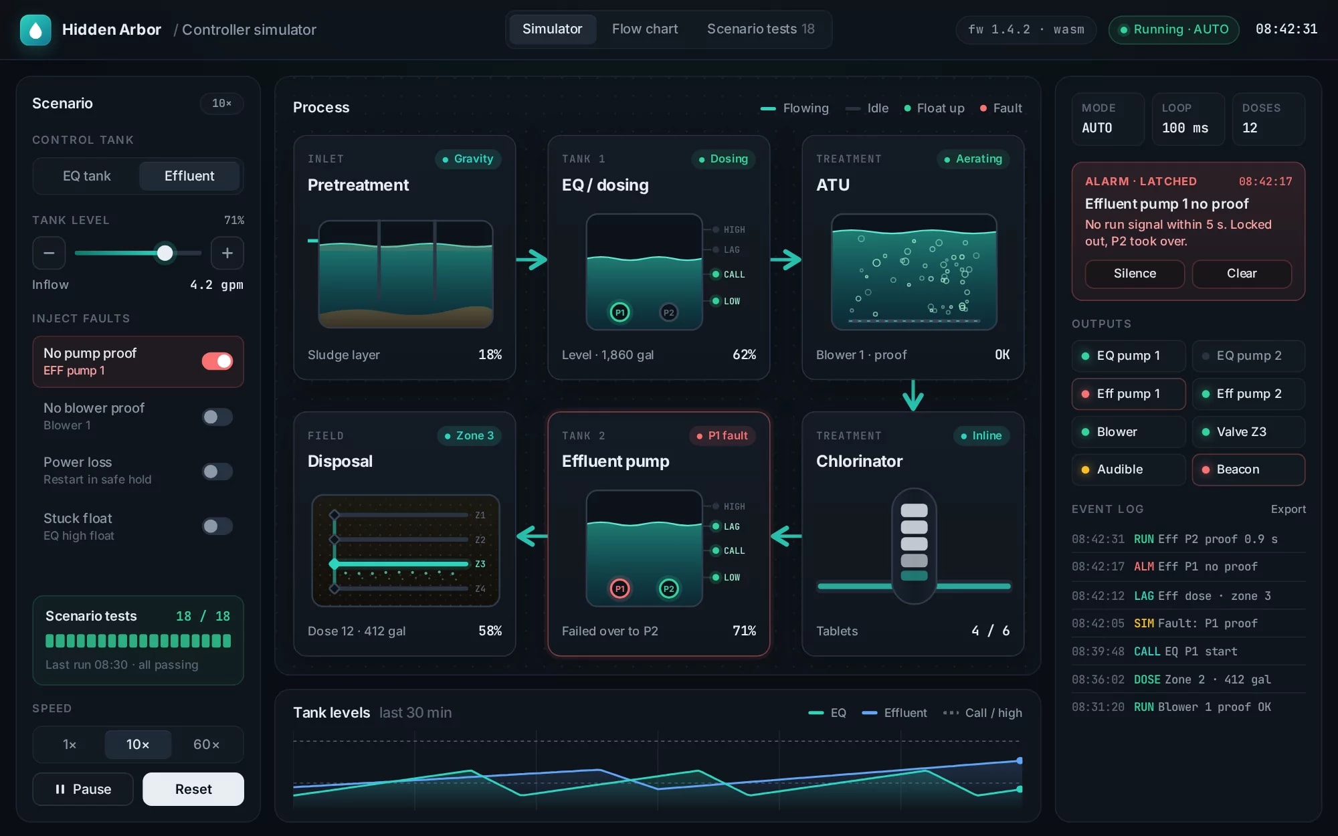Reset the simulation
Image resolution: width=1338 pixels, height=836 pixels.
coord(193,789)
